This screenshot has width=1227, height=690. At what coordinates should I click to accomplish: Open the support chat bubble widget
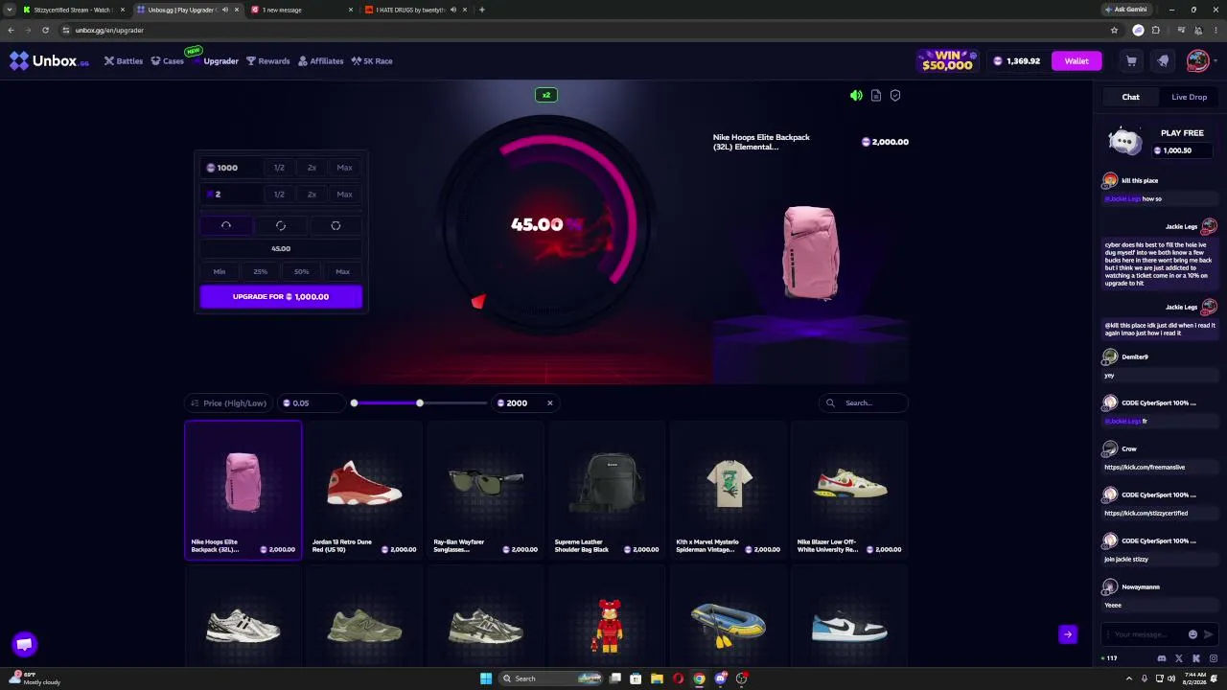point(25,644)
